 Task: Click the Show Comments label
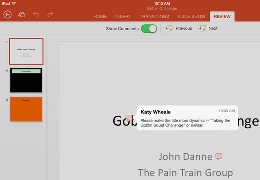coord(122,29)
